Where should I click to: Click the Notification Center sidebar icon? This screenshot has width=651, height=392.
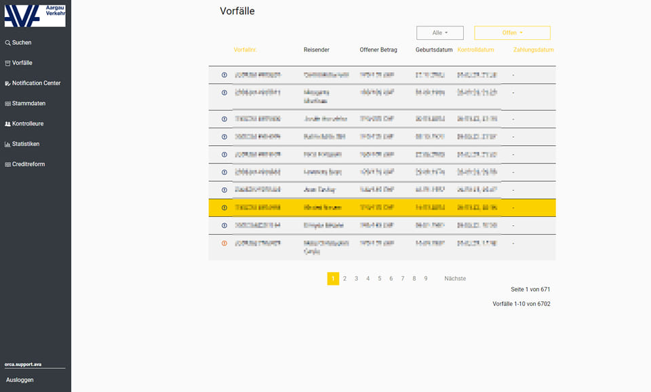point(7,83)
